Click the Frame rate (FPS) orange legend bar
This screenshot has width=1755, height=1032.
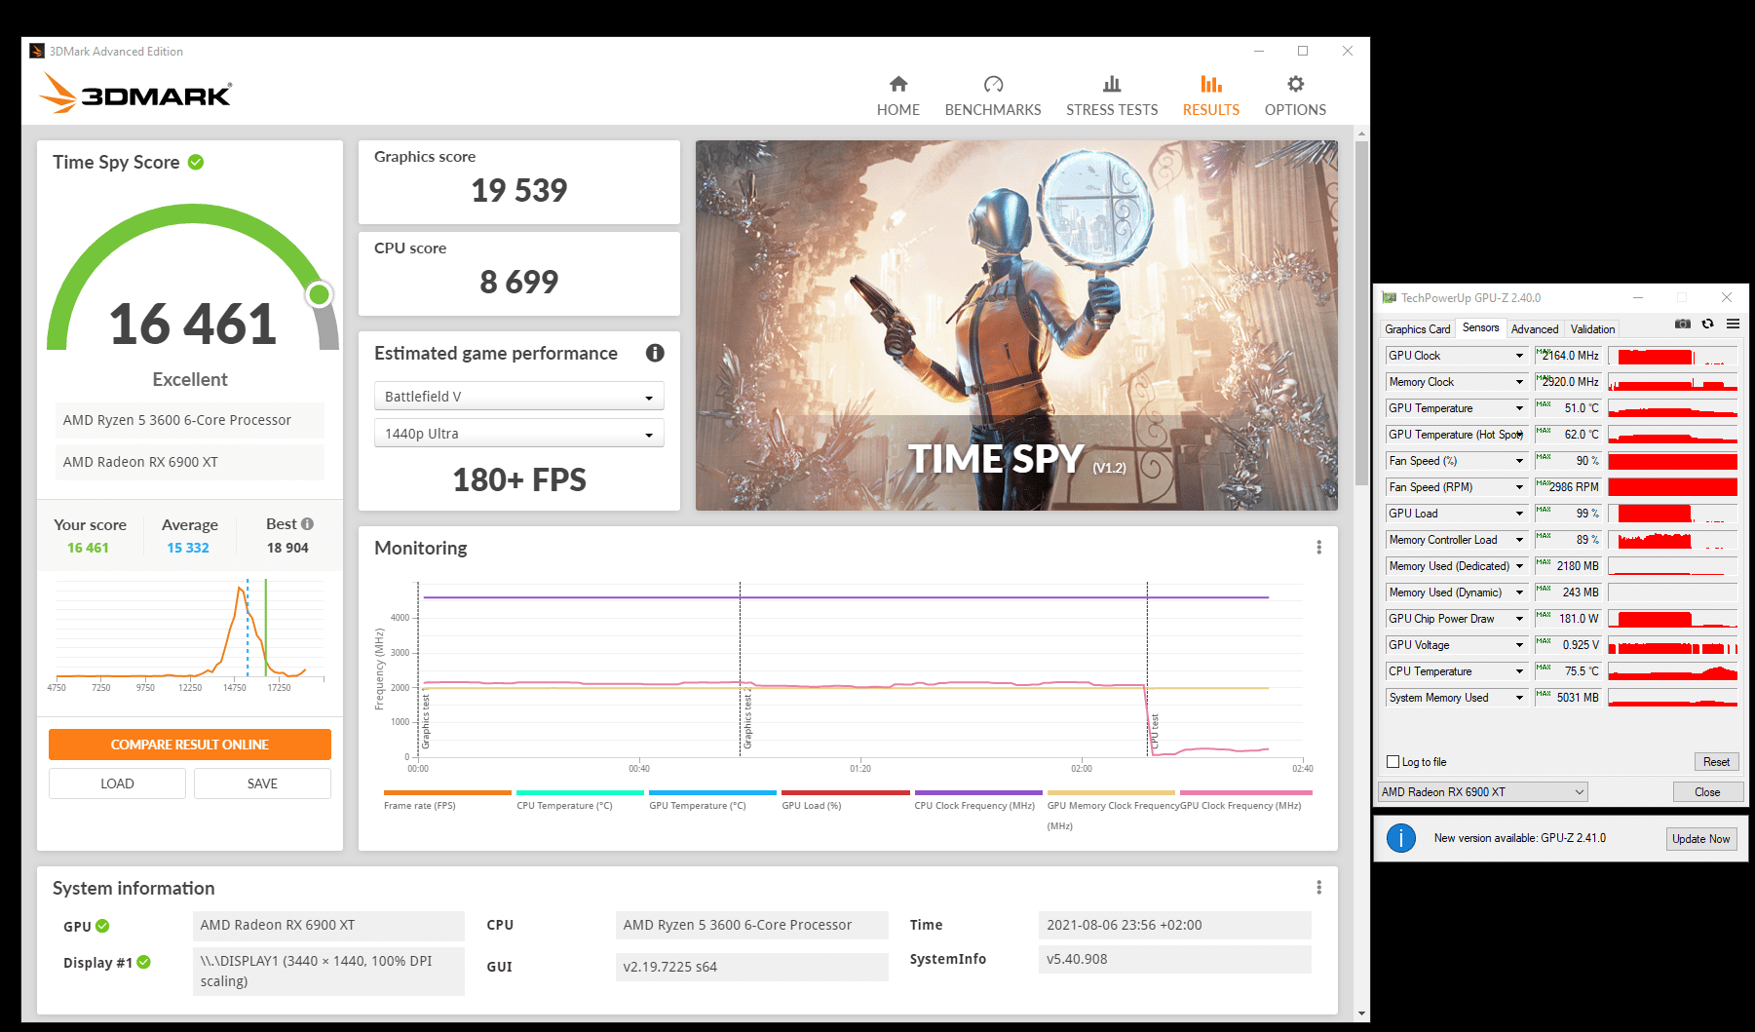[447, 792]
